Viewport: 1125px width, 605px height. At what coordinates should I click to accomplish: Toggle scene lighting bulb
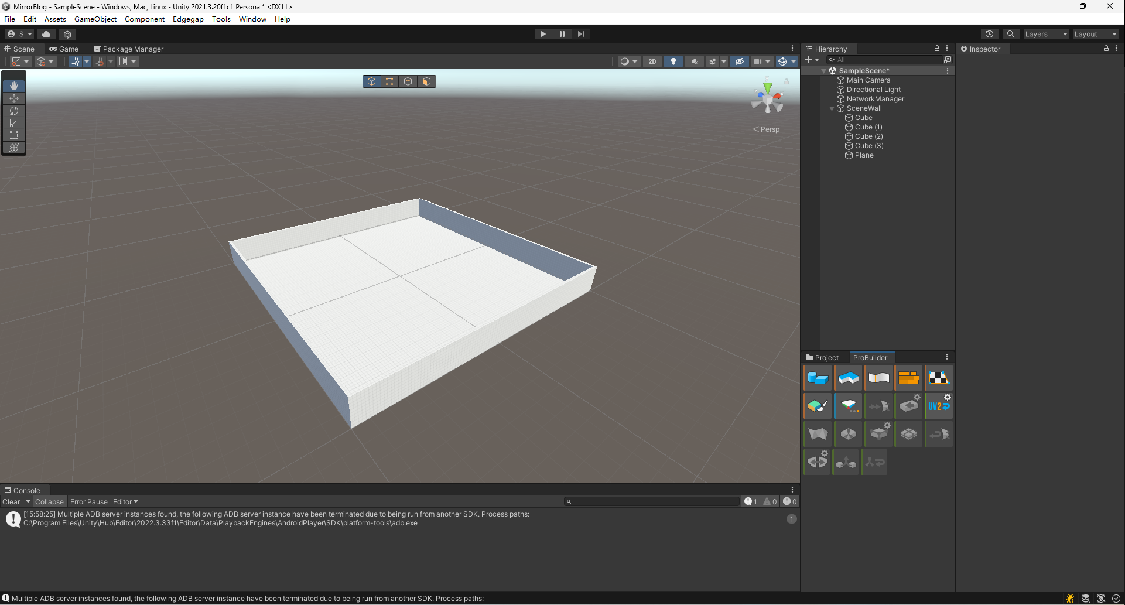coord(673,61)
